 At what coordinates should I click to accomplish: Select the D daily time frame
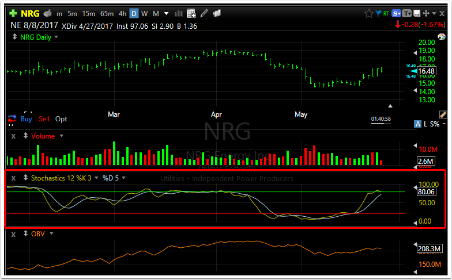(x=134, y=13)
